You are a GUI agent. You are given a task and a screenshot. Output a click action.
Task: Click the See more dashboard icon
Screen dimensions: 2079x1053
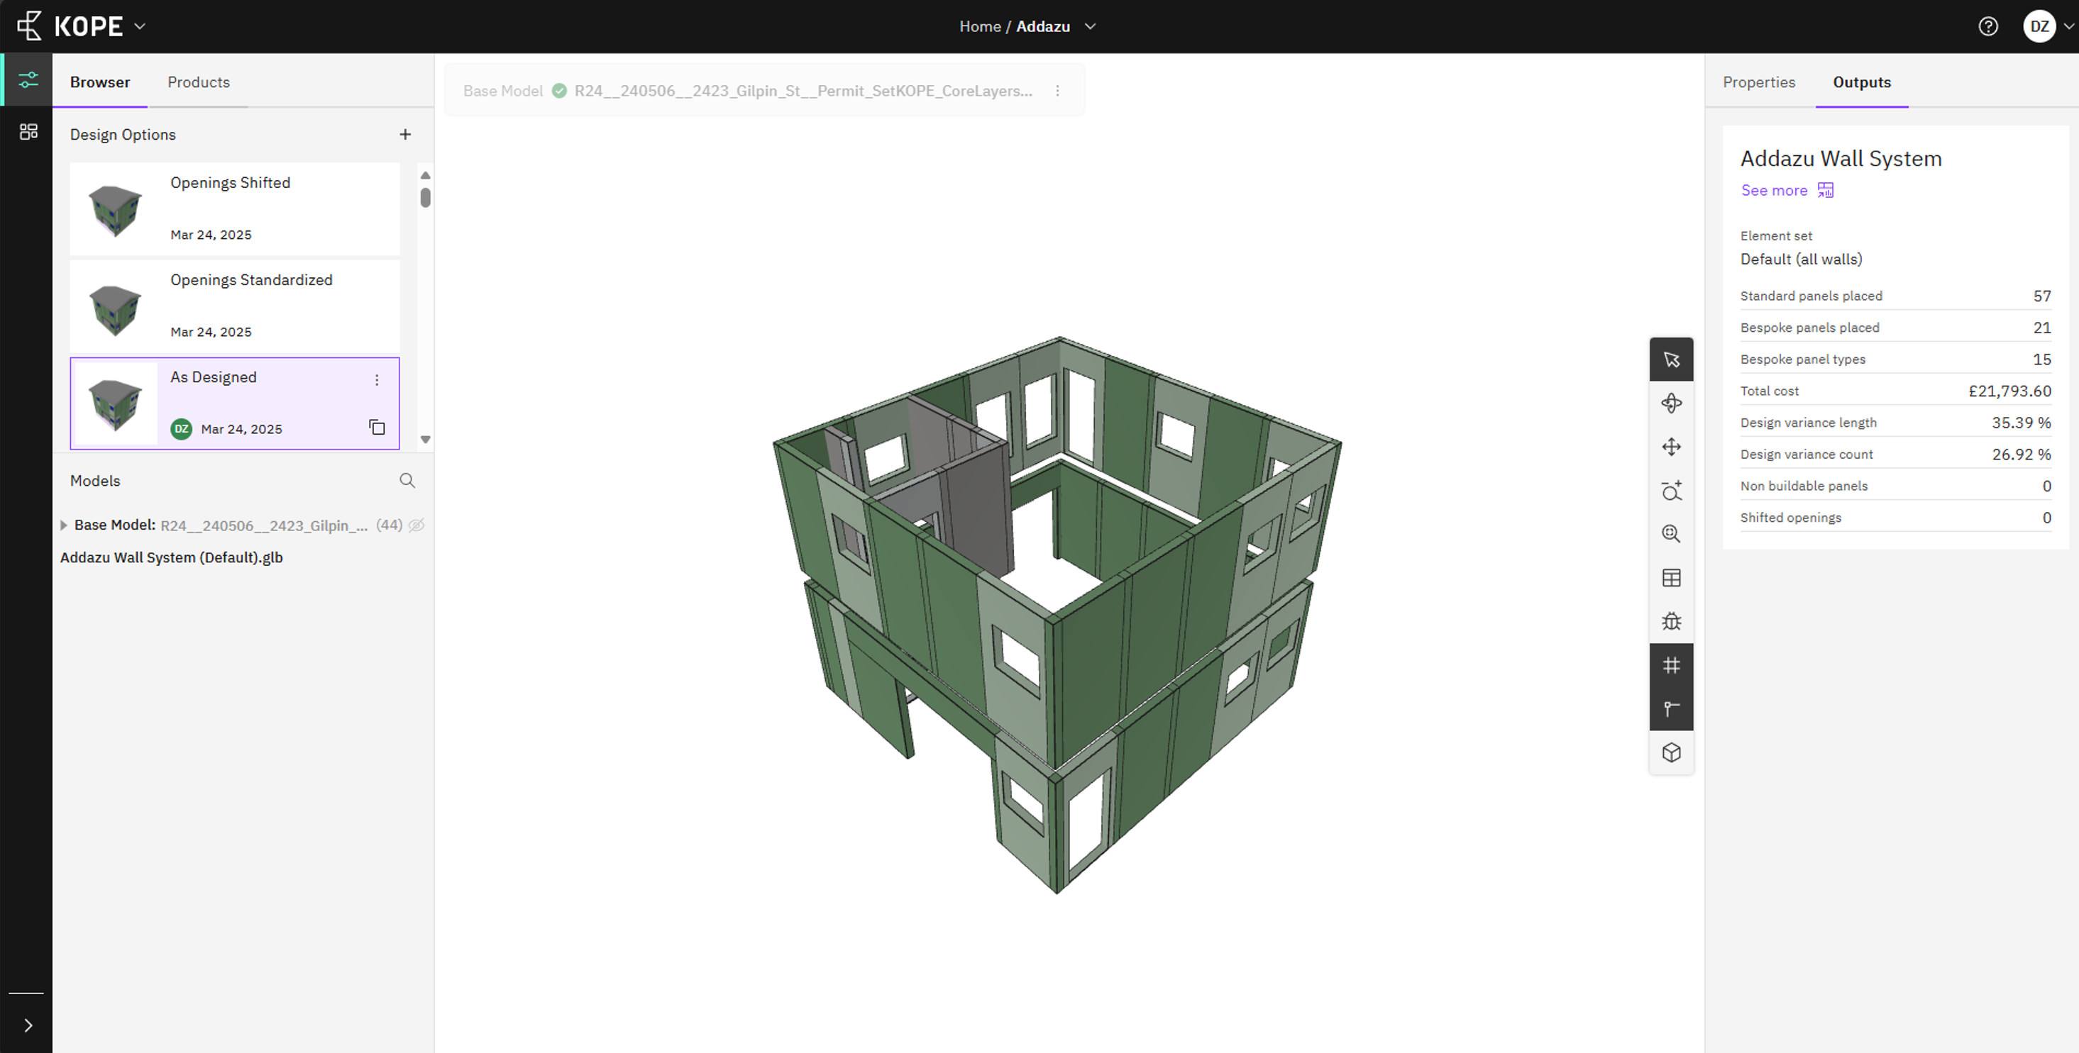pos(1826,190)
